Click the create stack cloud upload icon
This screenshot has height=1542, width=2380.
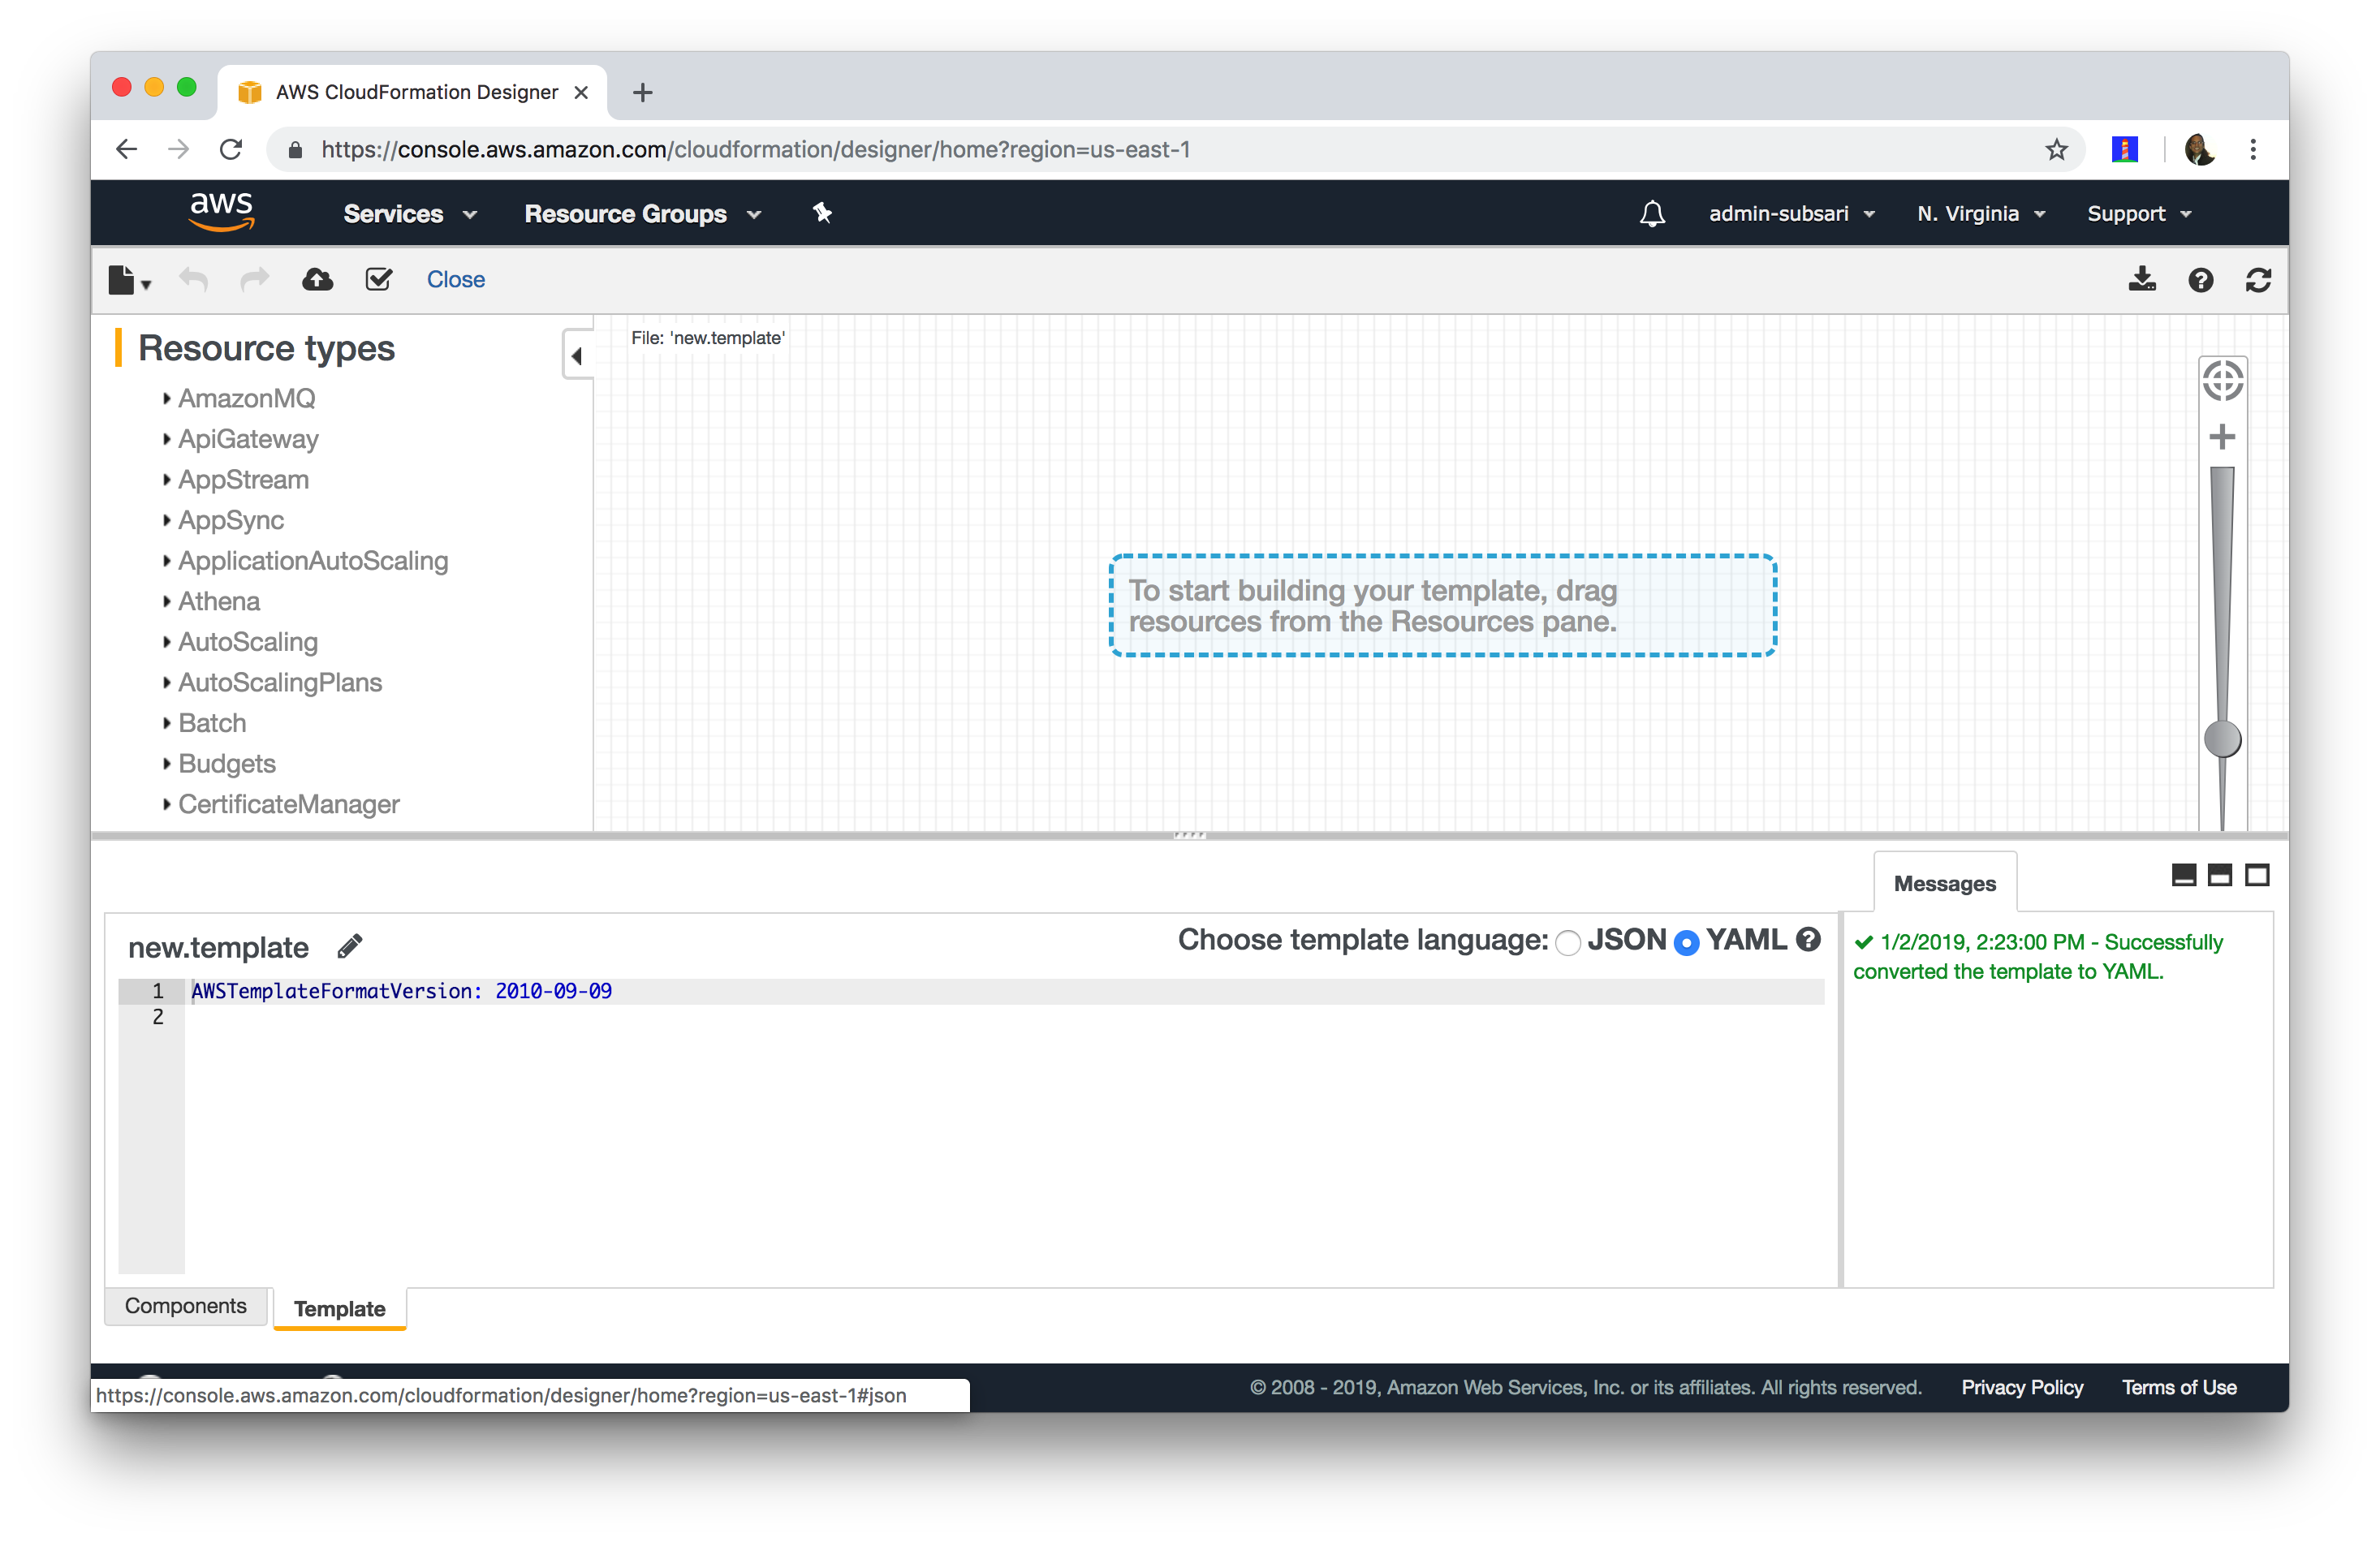[x=317, y=280]
